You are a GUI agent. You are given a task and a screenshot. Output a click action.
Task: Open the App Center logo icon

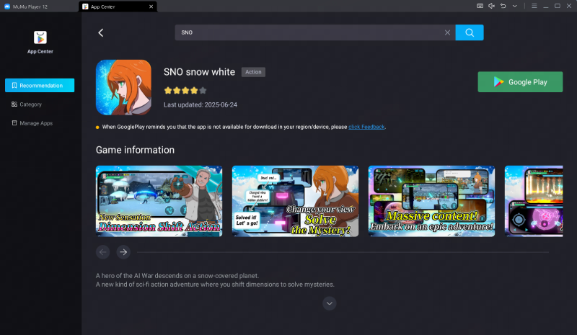tap(40, 37)
